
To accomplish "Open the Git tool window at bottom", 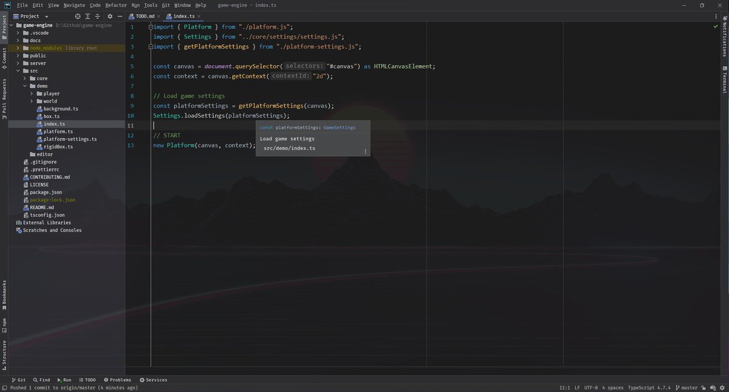I will (x=19, y=380).
